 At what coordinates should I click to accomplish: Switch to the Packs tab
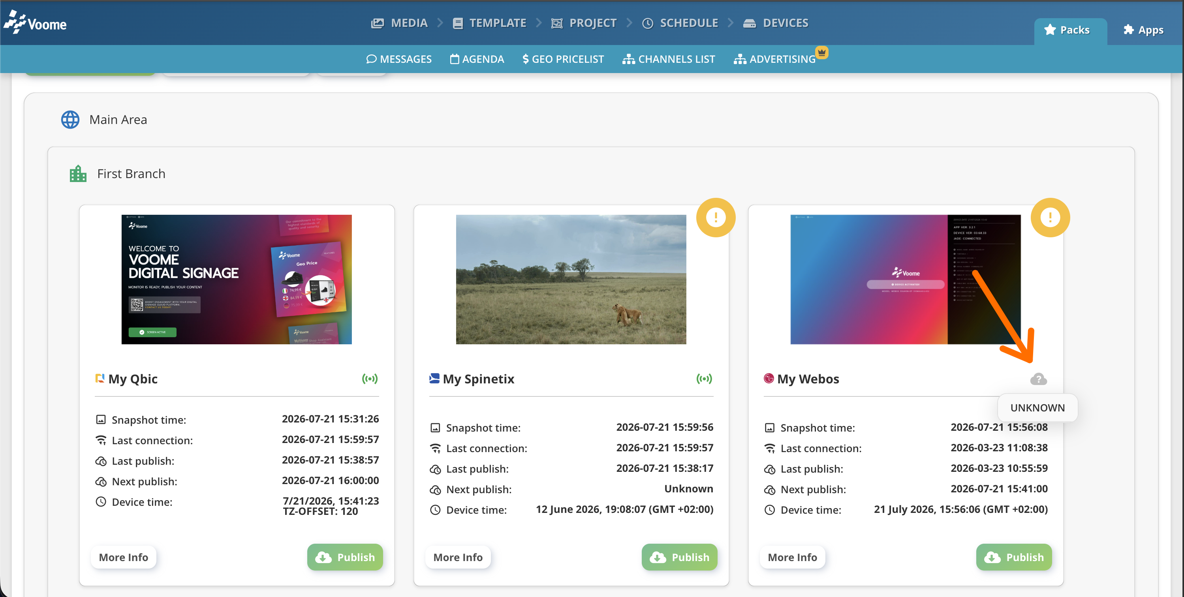pos(1070,30)
